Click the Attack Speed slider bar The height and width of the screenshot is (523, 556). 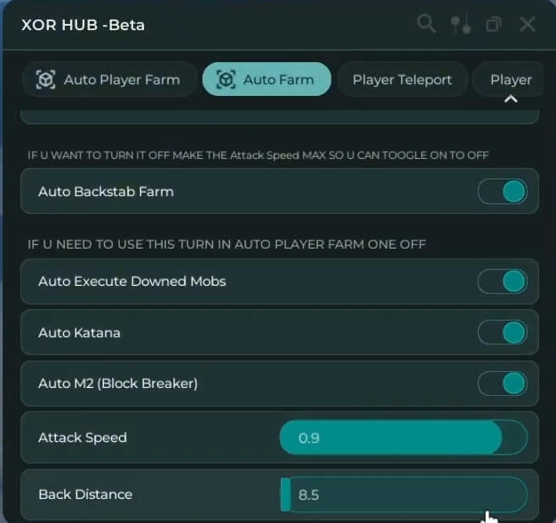[403, 438]
